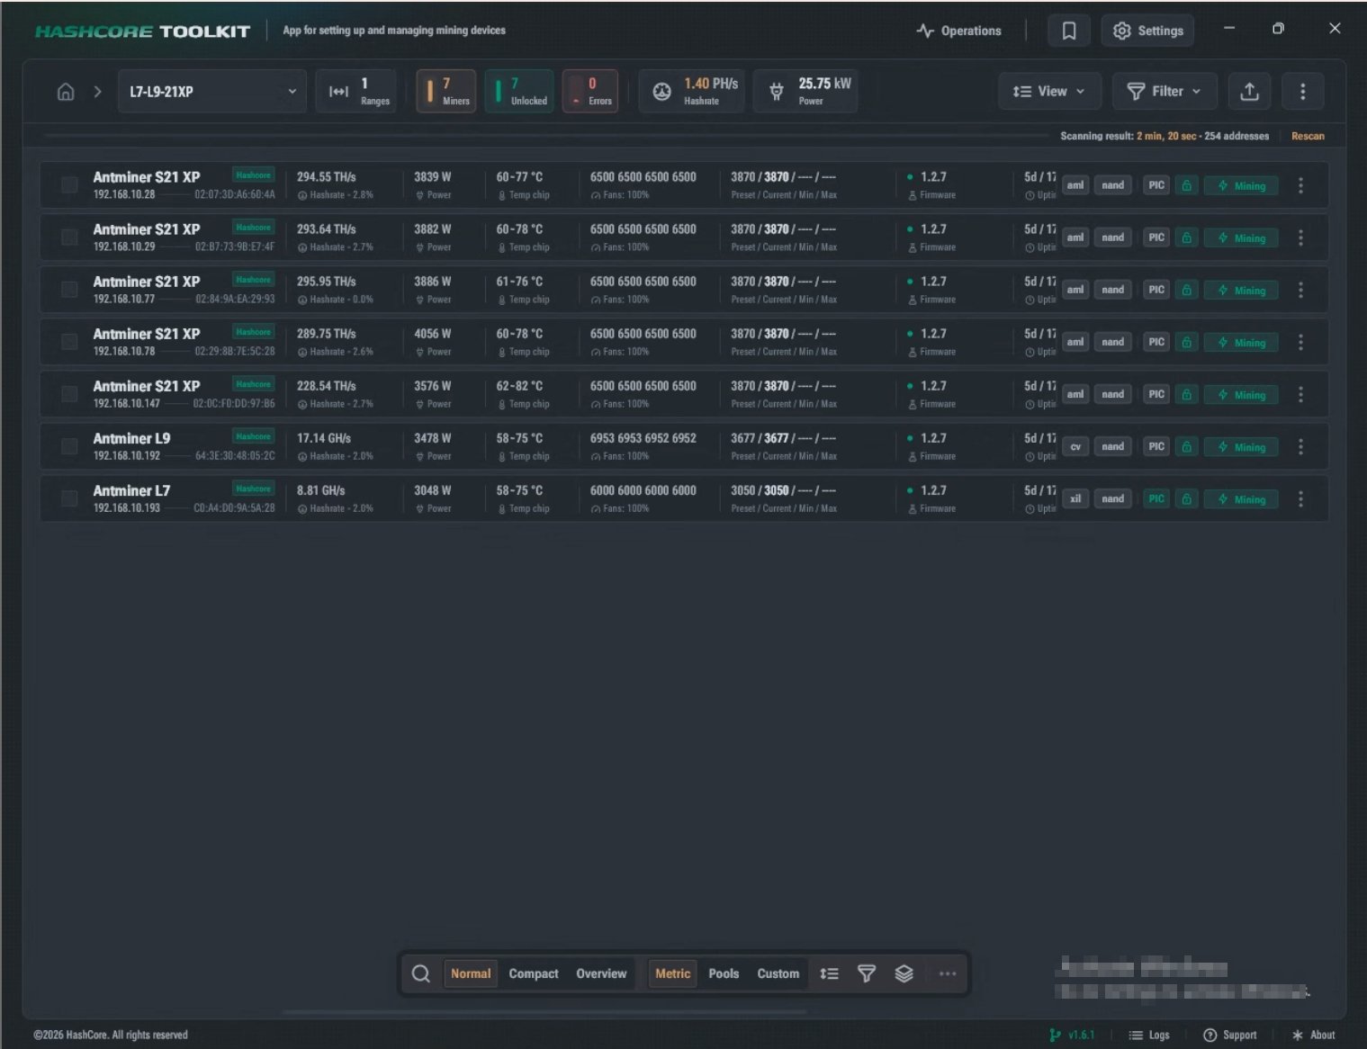Click funnel filter icon in bottom bar

coord(866,973)
